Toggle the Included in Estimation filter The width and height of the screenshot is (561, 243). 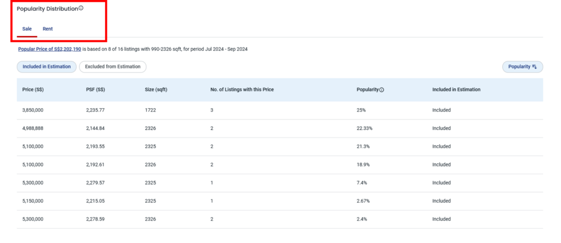click(47, 67)
